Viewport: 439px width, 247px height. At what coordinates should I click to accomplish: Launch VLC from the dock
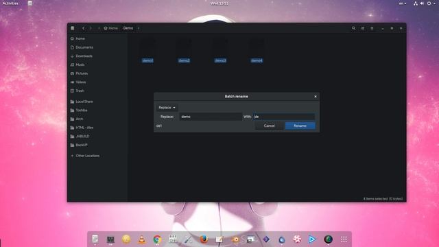click(142, 239)
